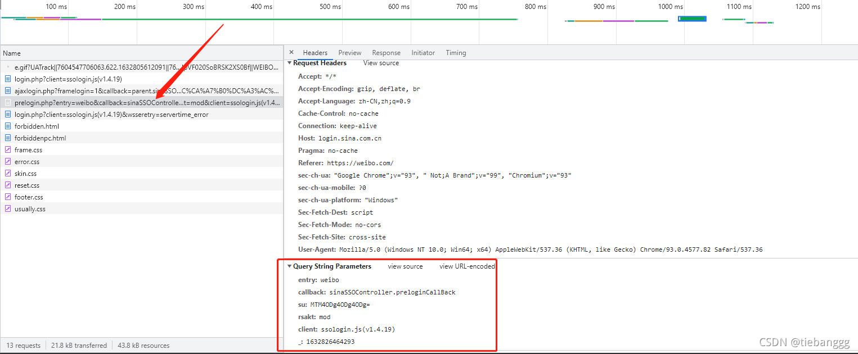Click the stylesheet icon beside frame.css
858x354 pixels.
point(8,150)
